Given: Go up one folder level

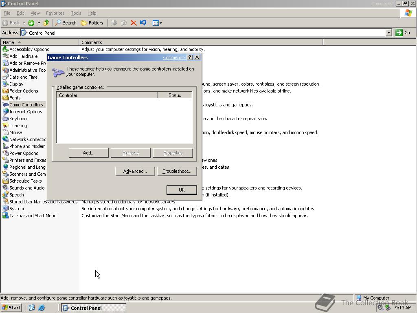Looking at the screenshot, I should click(46, 23).
